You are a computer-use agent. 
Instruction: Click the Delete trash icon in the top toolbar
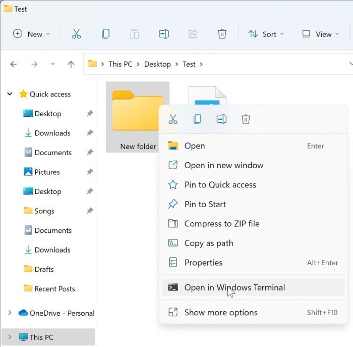222,34
